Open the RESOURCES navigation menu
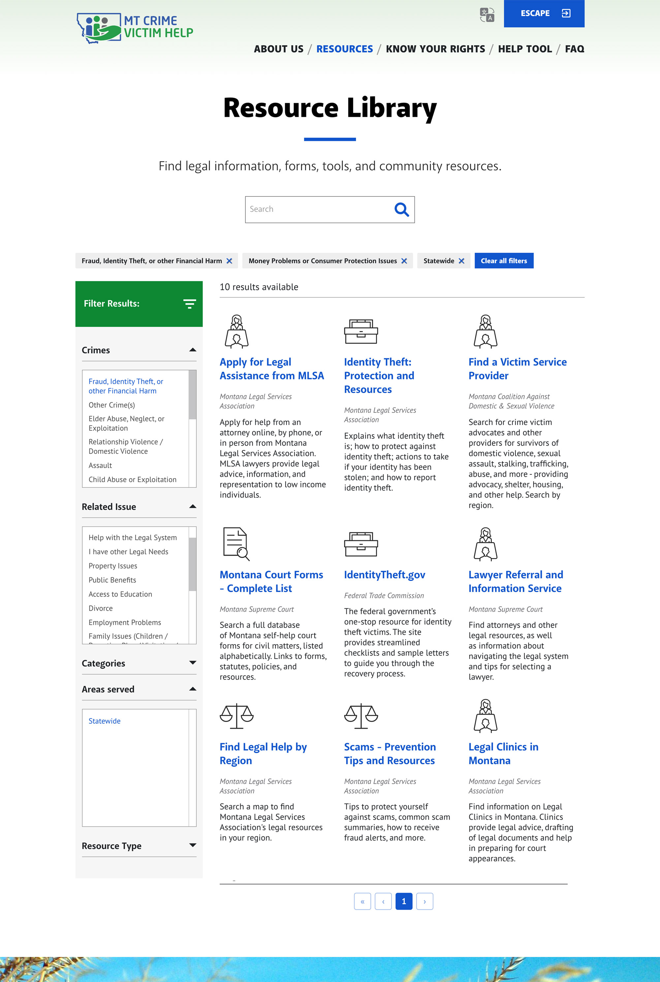Screen dimensions: 660x982 coord(344,49)
